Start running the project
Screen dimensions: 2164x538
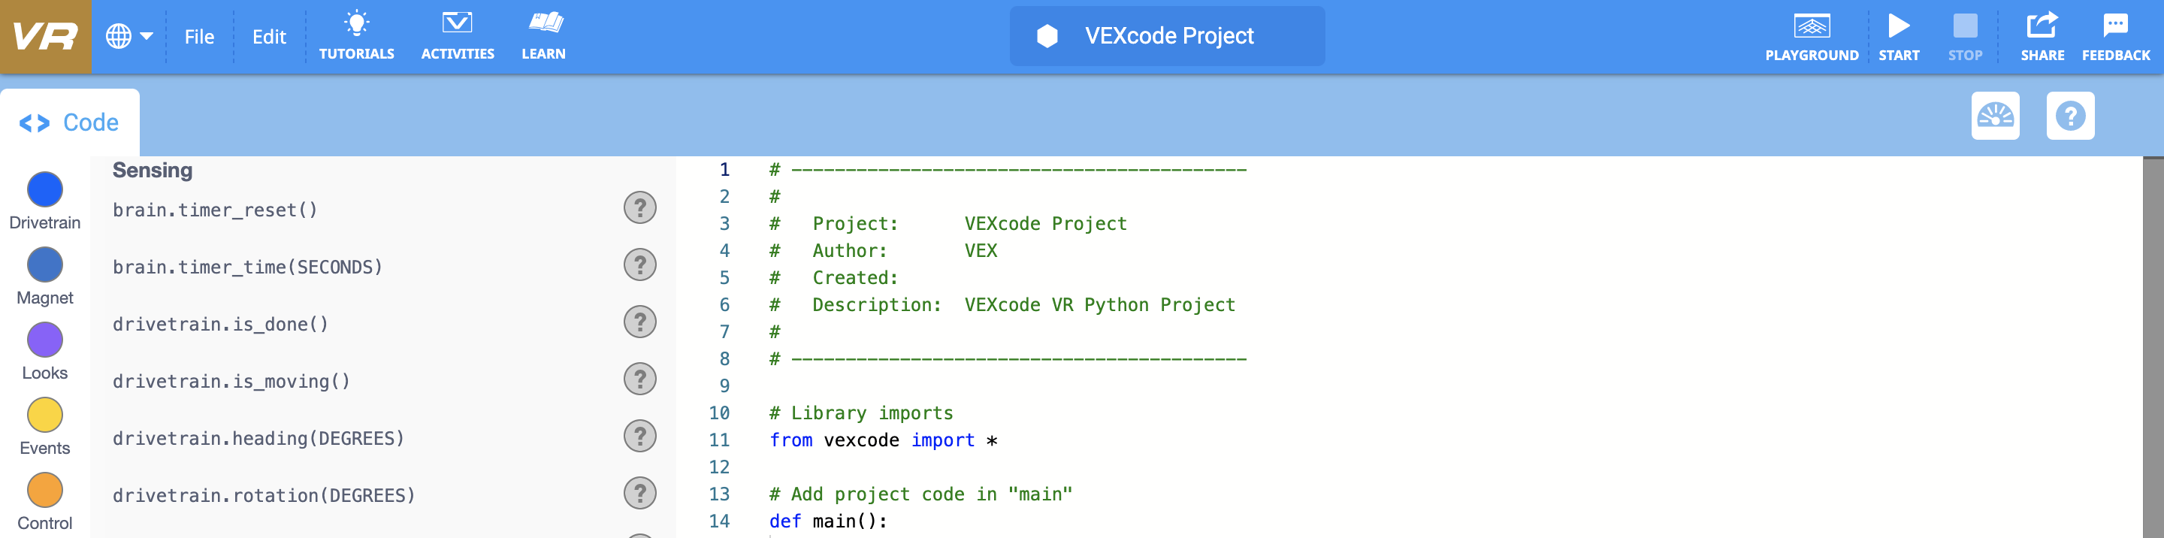pyautogui.click(x=1900, y=34)
